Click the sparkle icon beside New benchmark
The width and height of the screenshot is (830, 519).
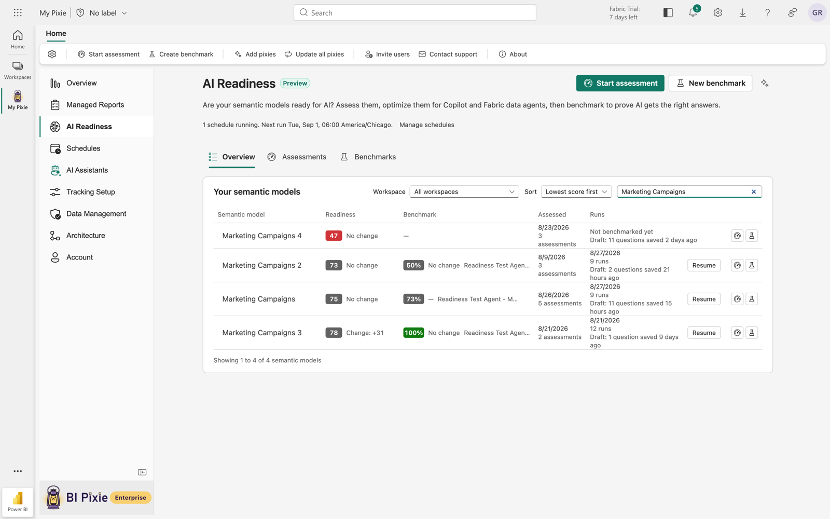[x=765, y=83]
